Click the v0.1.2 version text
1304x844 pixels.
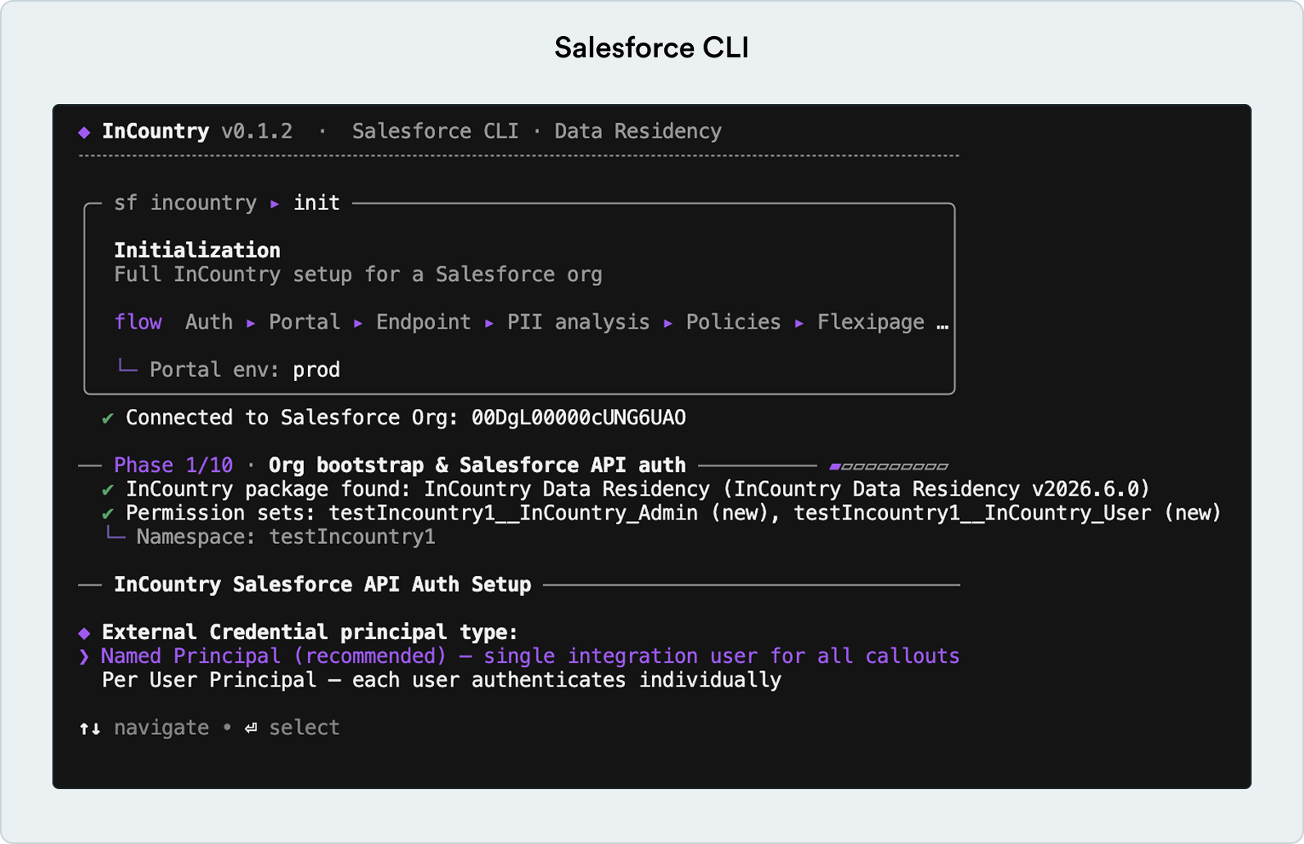257,131
